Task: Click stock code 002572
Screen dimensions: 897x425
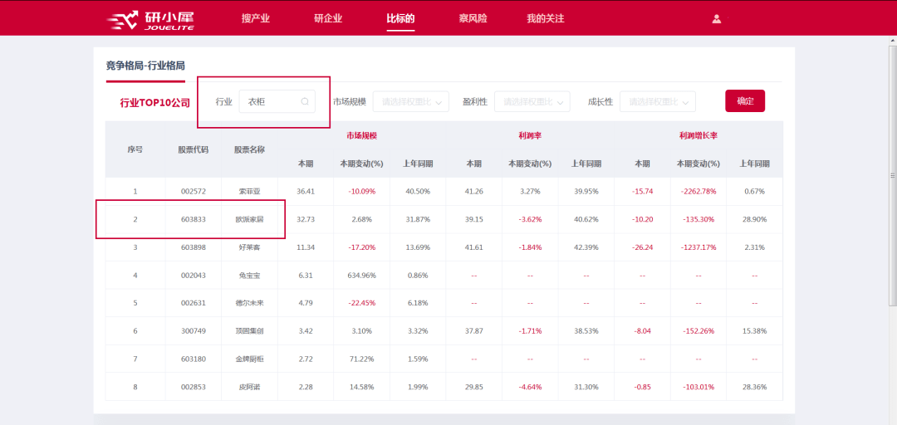Action: 194,192
